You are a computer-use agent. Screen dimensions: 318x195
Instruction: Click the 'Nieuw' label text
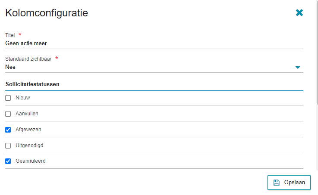click(x=23, y=98)
